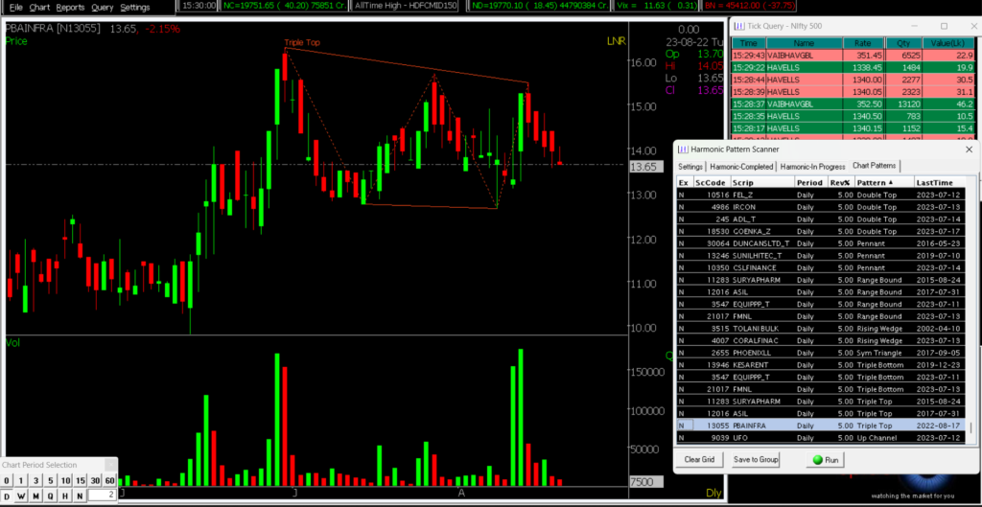Viewport: 982px width, 507px height.
Task: Click the Time header in Tick Query
Action: [748, 43]
